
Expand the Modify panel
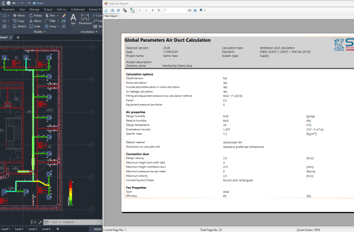40,32
